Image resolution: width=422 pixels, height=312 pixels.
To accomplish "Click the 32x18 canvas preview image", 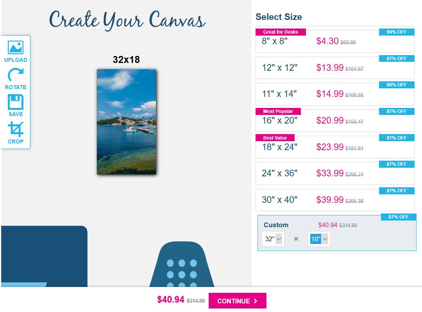I will tap(126, 121).
